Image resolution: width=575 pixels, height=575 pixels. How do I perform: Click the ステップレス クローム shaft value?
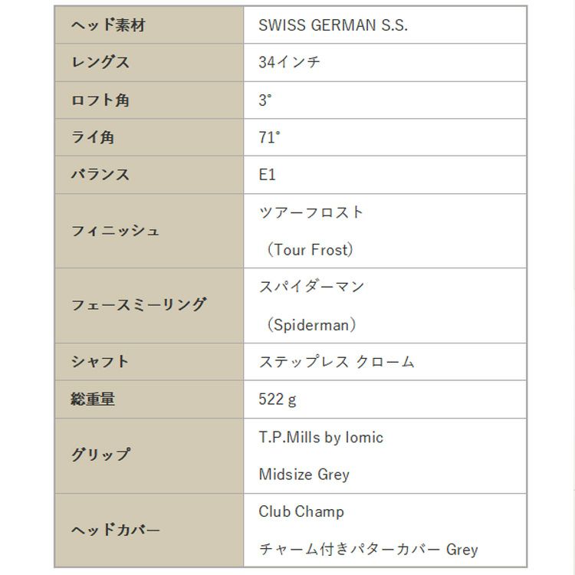click(x=337, y=362)
